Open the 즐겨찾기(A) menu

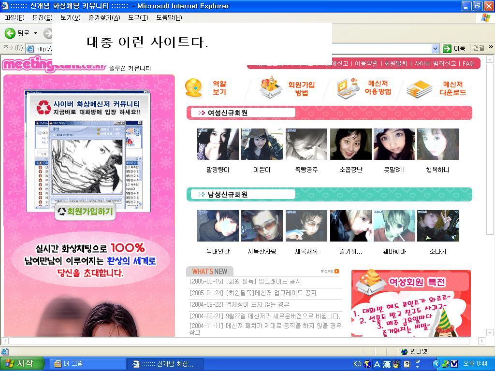tap(104, 18)
